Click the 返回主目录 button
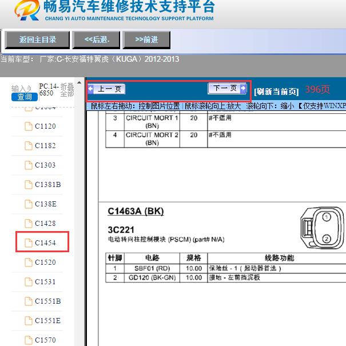The image size is (346, 346). point(37,40)
